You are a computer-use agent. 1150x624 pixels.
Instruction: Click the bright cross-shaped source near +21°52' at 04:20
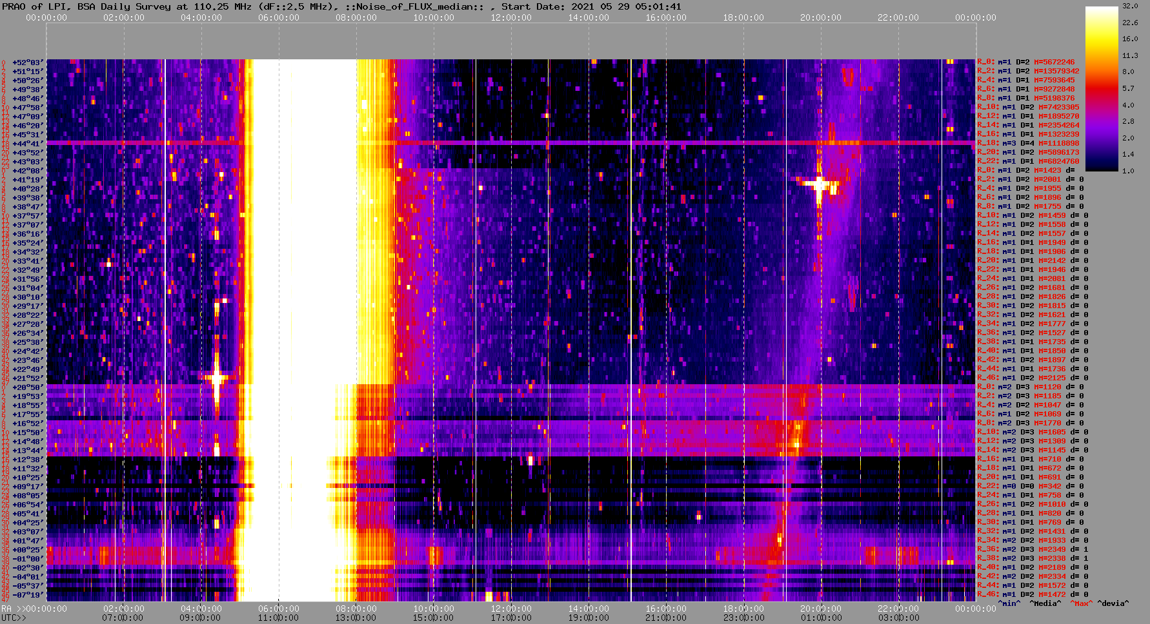click(x=217, y=378)
